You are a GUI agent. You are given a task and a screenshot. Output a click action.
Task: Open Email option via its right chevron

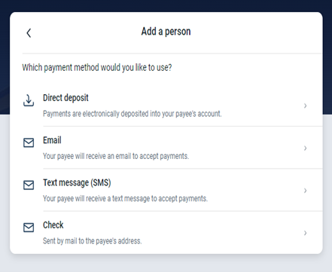click(x=305, y=148)
